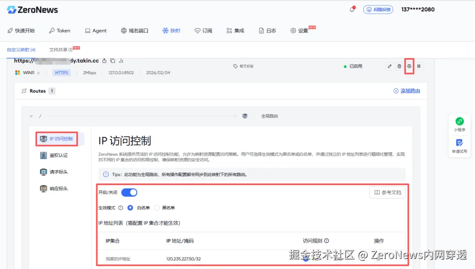
Task: Open the notification bell
Action: [x=352, y=9]
